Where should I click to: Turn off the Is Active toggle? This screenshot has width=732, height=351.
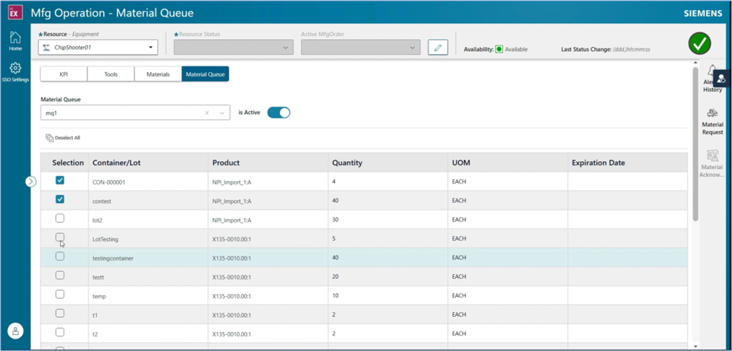(278, 113)
